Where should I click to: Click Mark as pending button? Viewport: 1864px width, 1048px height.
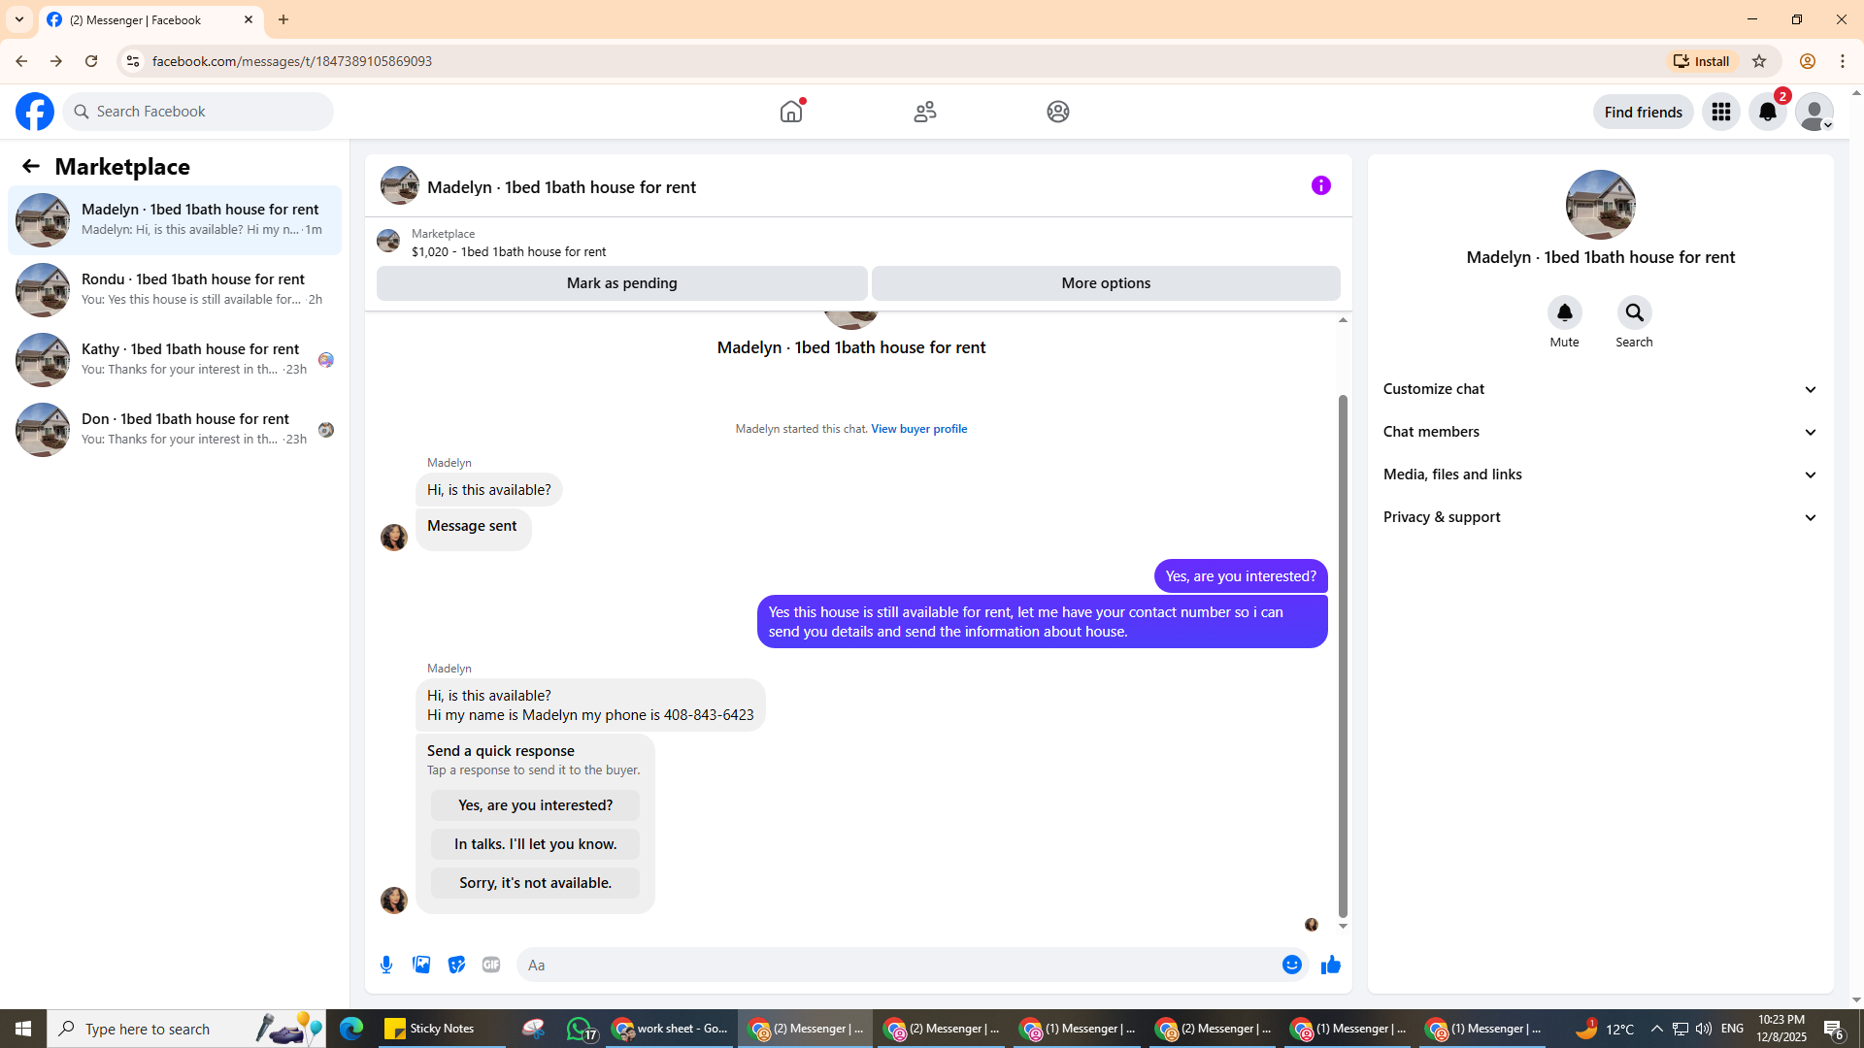tap(622, 283)
